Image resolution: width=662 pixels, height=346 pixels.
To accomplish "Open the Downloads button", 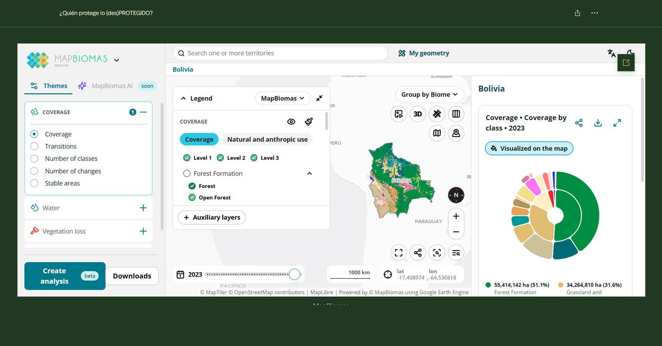I will pyautogui.click(x=132, y=276).
